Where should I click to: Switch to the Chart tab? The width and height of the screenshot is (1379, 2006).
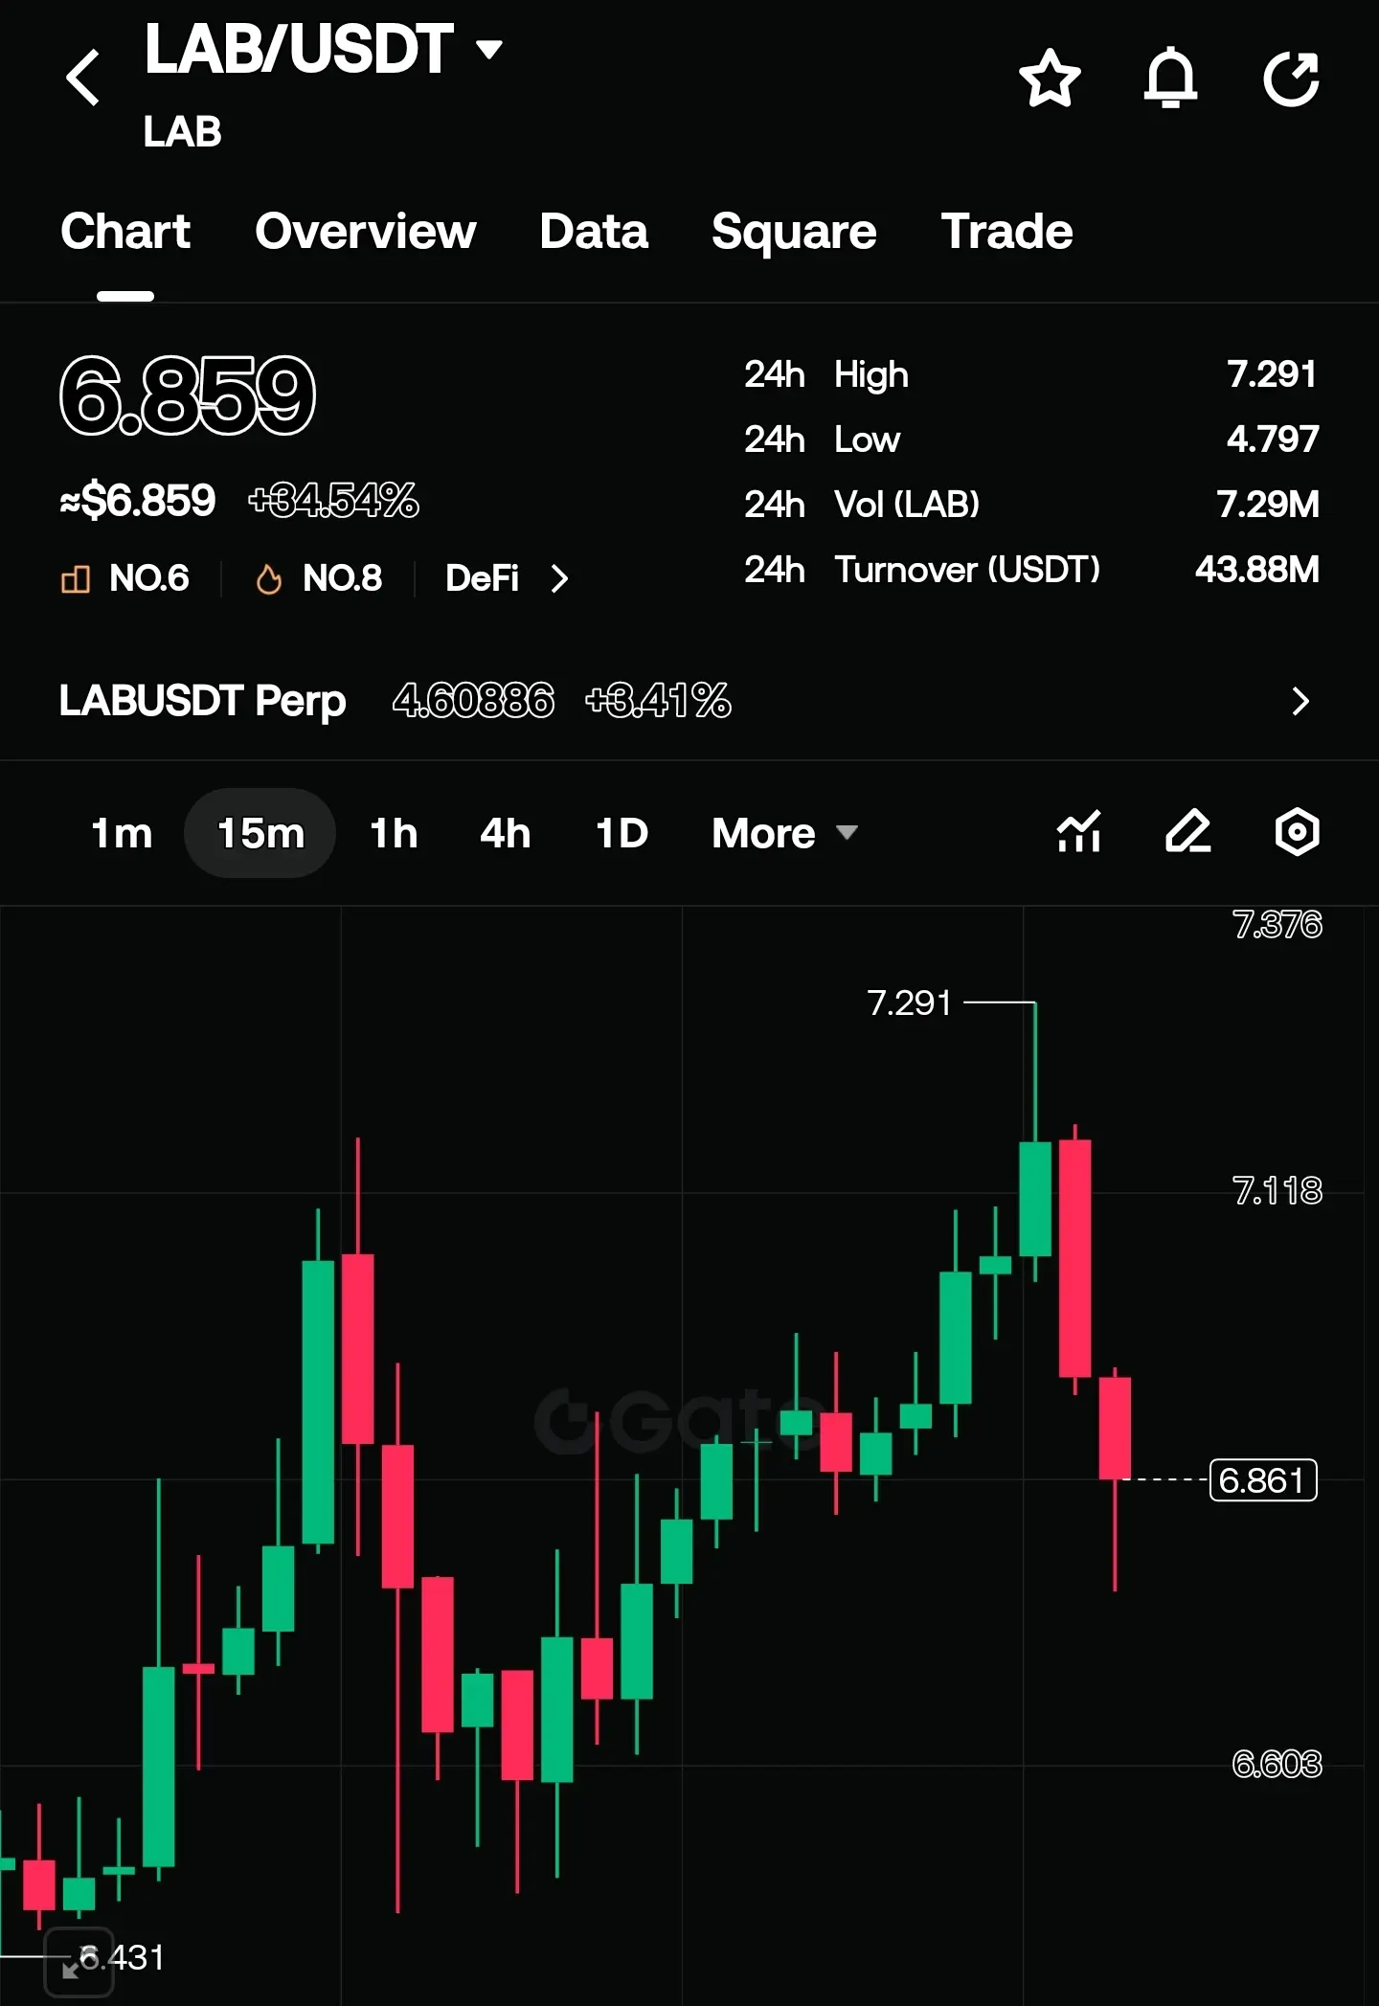(x=125, y=231)
